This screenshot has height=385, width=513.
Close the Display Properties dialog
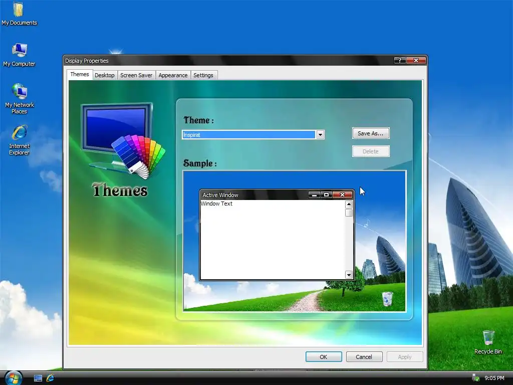click(x=416, y=60)
